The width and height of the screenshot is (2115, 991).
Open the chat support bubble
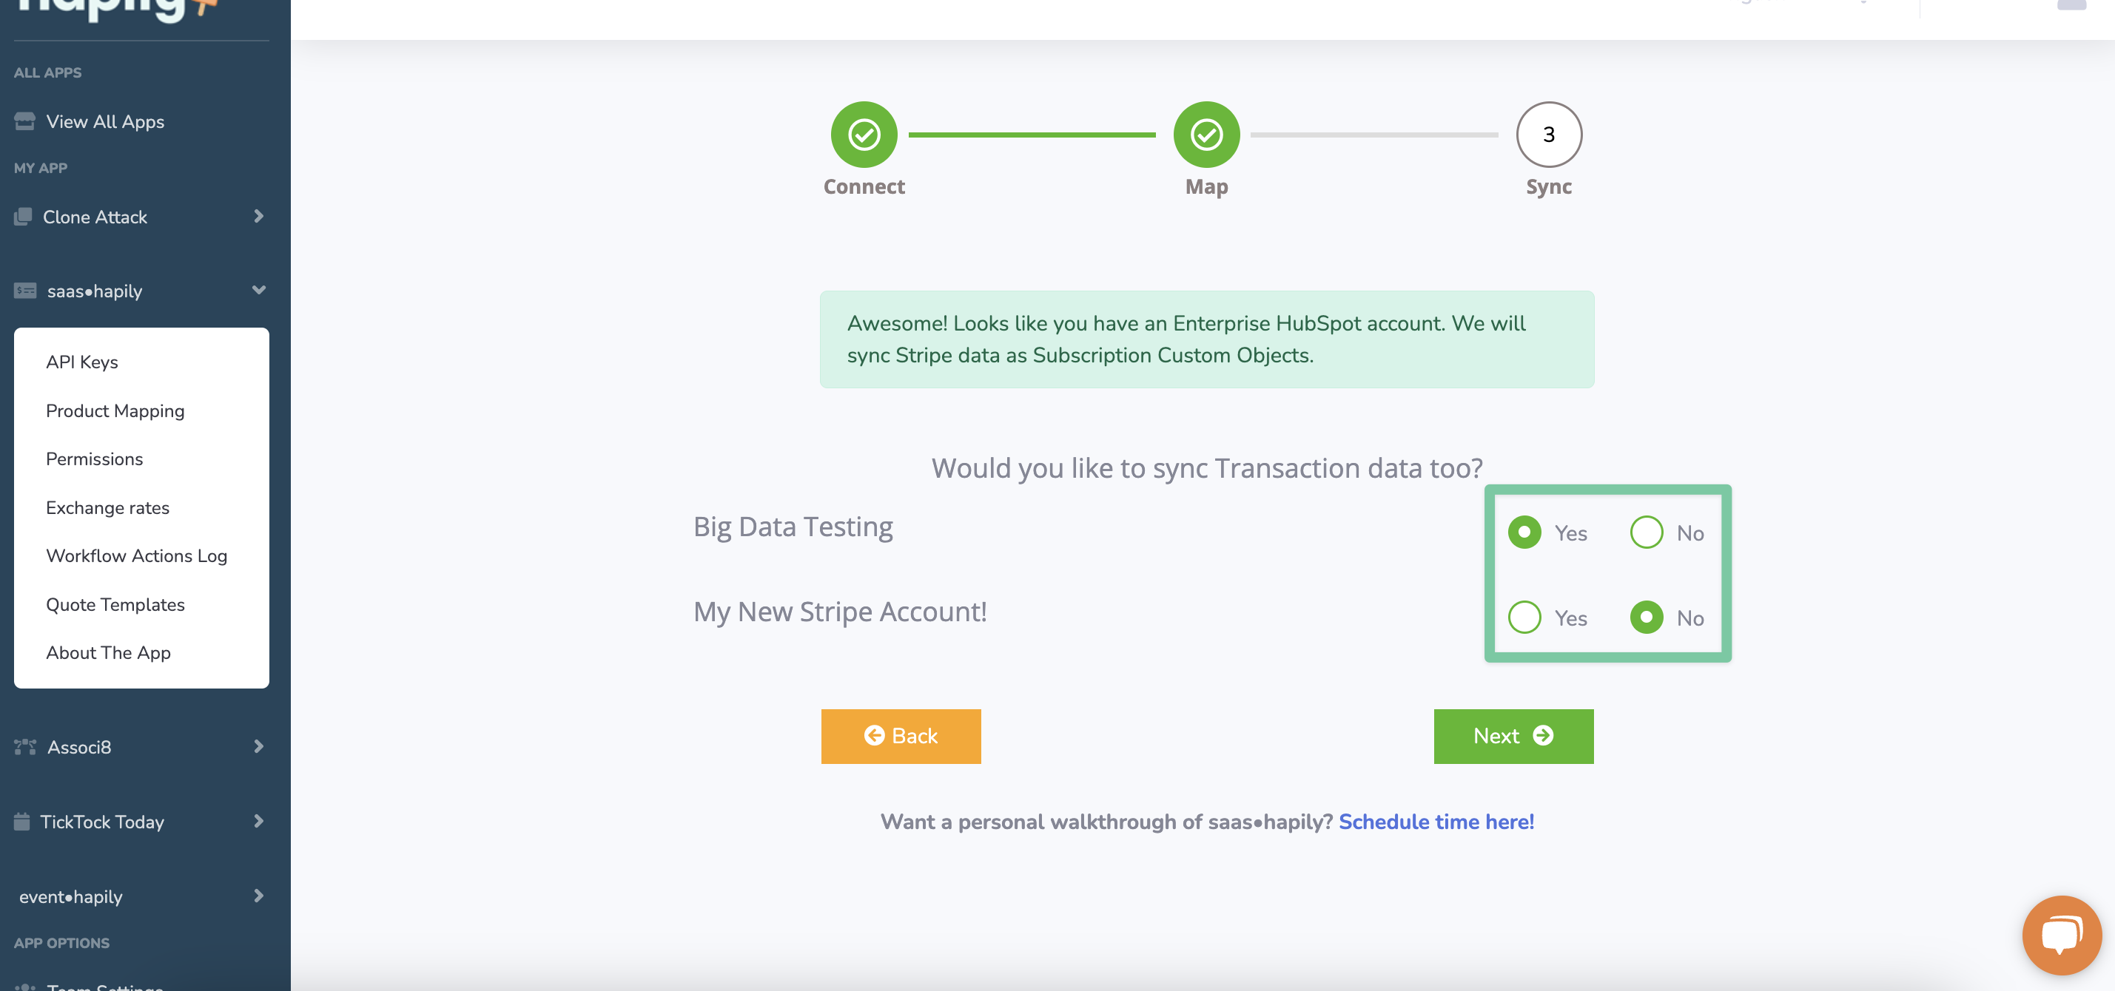2061,934
